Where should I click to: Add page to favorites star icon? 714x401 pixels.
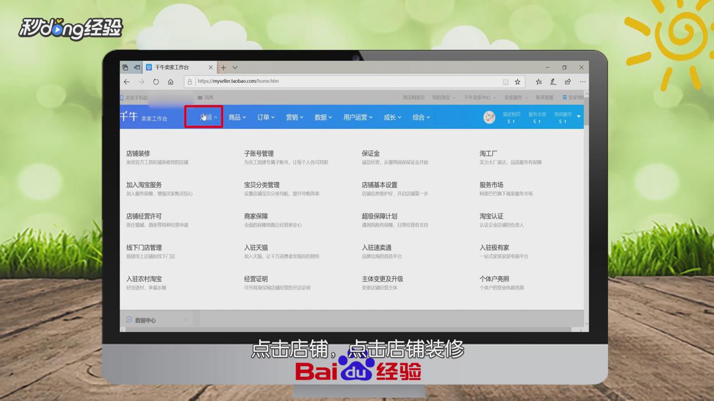click(x=518, y=81)
